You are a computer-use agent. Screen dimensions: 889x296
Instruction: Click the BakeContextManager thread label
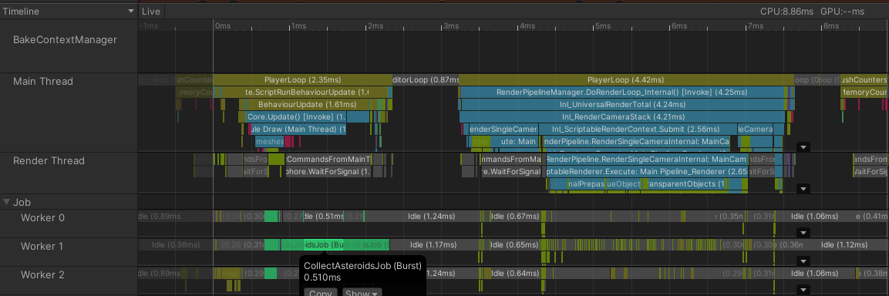tap(66, 39)
